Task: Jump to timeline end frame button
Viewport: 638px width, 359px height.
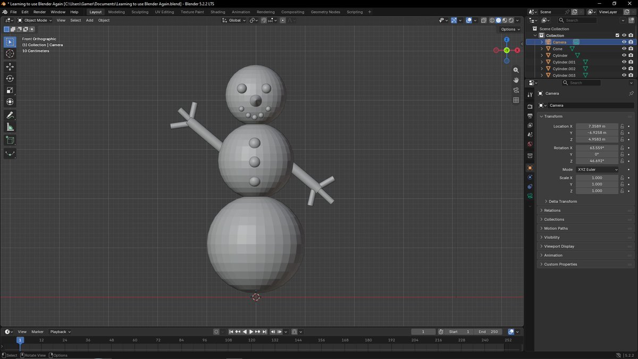Action: point(264,332)
